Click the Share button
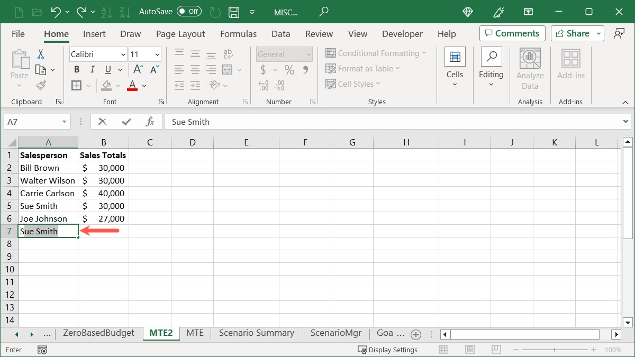The width and height of the screenshot is (635, 357). coord(573,33)
